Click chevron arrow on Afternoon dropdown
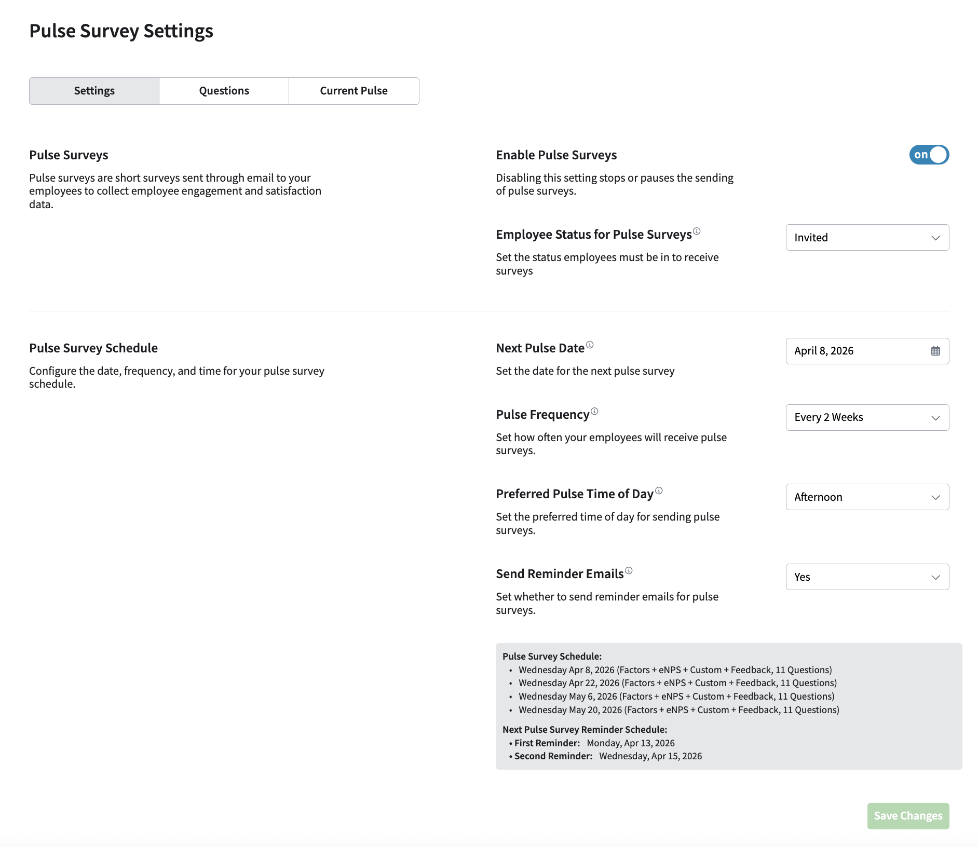This screenshot has height=847, width=978. click(x=935, y=498)
